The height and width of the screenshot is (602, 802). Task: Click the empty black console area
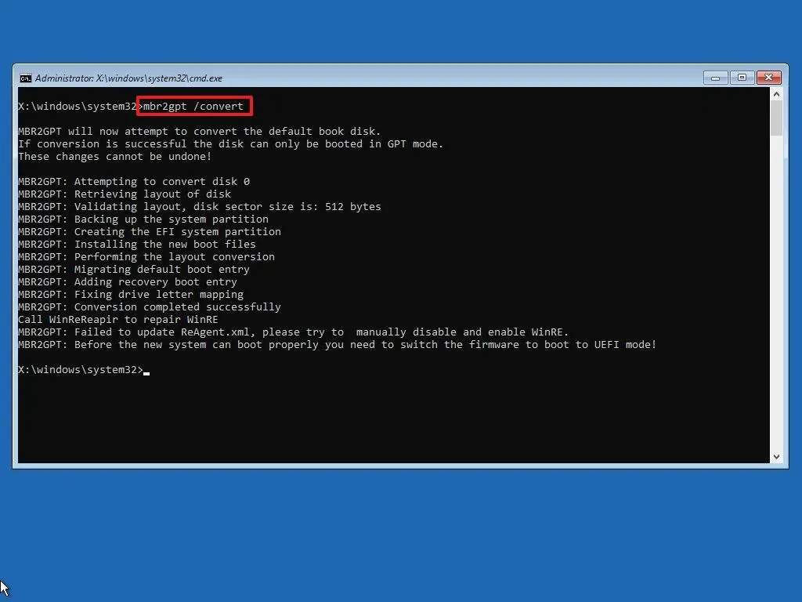click(392, 423)
